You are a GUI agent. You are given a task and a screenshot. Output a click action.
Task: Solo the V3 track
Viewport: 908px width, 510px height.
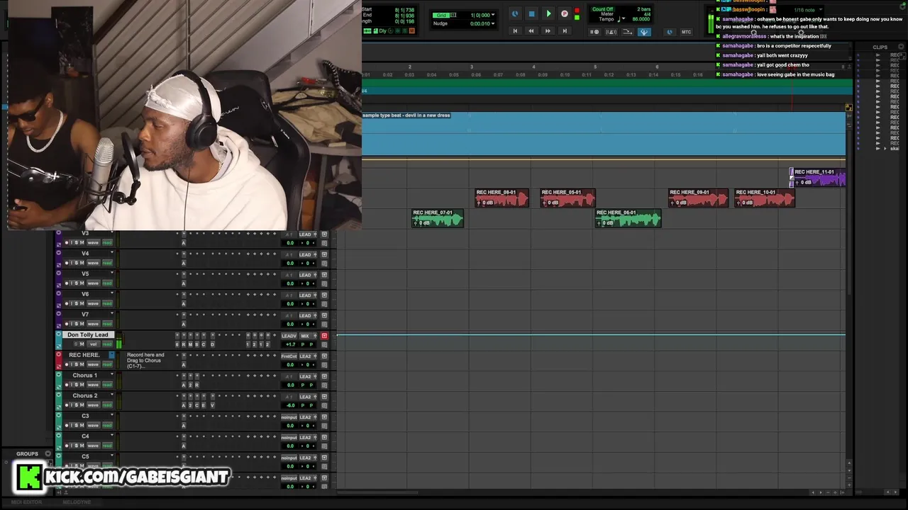pyautogui.click(x=75, y=243)
